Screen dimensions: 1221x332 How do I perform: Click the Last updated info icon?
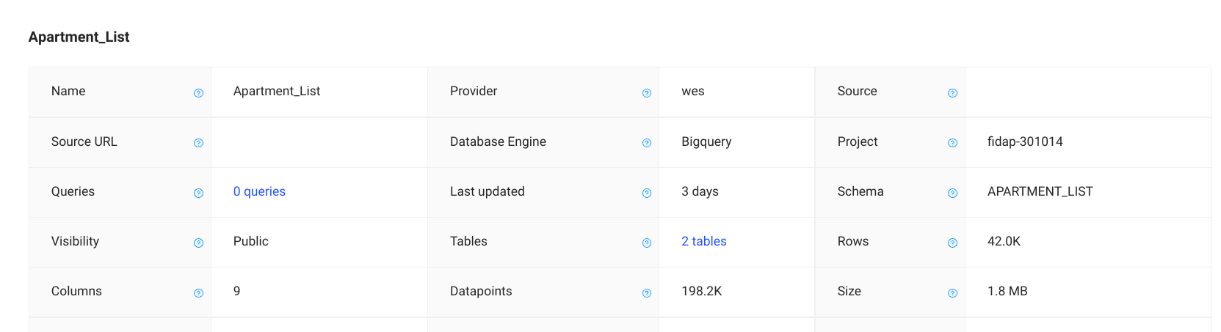click(647, 193)
